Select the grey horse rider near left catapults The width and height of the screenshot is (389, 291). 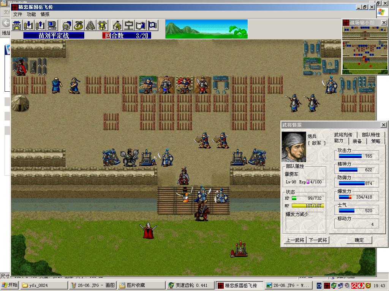coord(129,157)
